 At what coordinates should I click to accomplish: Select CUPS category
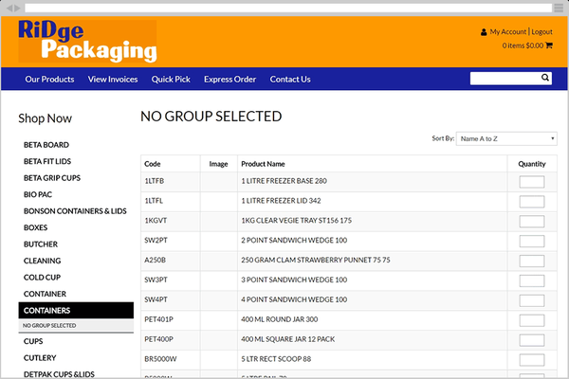point(33,341)
